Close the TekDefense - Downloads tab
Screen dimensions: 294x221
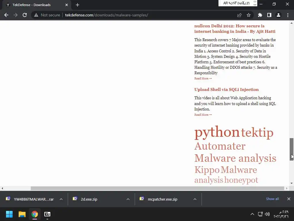click(67, 5)
